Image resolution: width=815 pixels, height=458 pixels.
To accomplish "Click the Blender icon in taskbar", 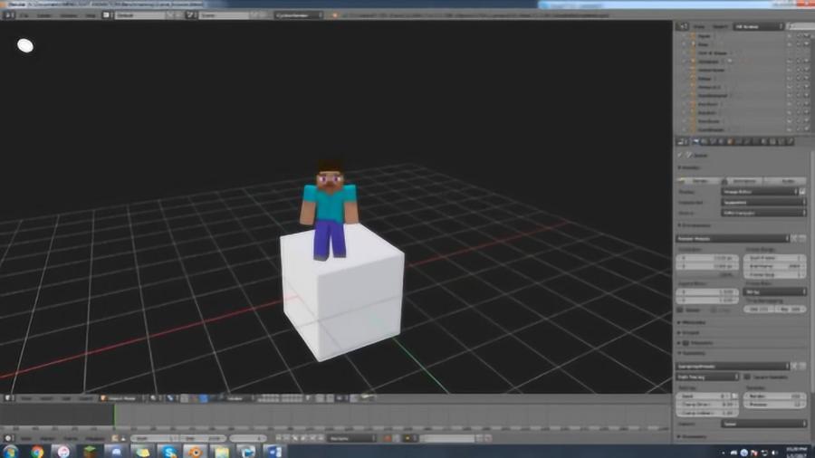I will [x=196, y=452].
